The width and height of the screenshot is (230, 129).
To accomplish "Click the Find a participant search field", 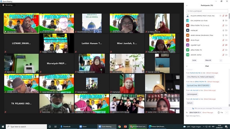I will 207,11.
